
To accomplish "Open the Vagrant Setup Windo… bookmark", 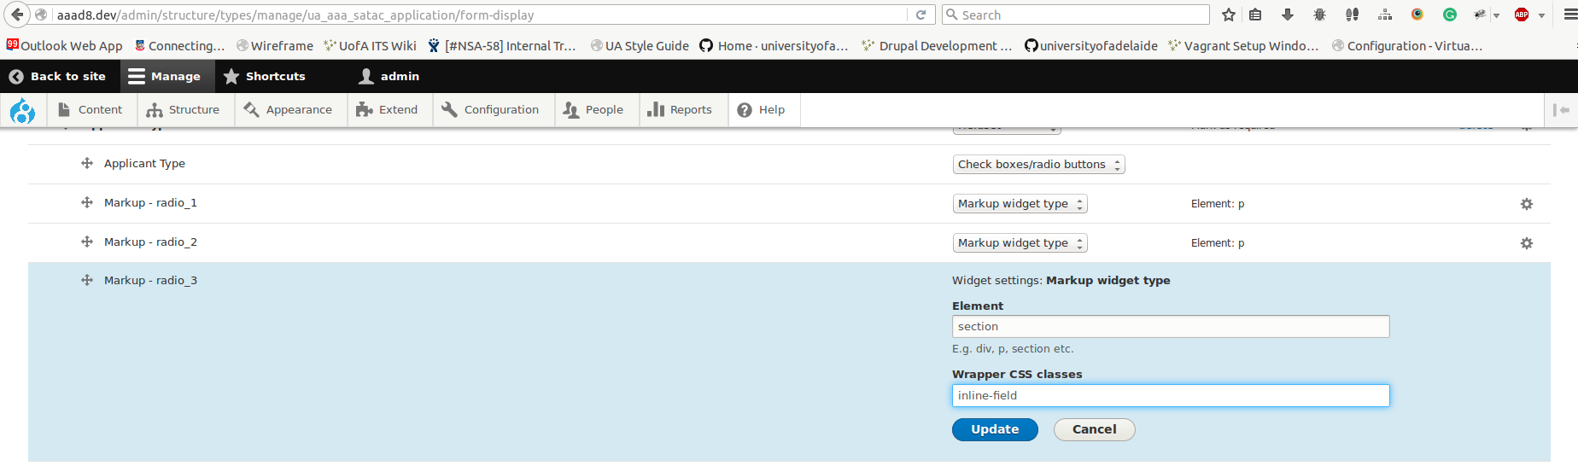I will pyautogui.click(x=1243, y=46).
